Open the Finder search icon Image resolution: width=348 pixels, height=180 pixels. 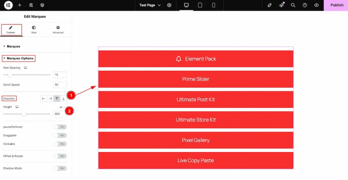(x=293, y=5)
